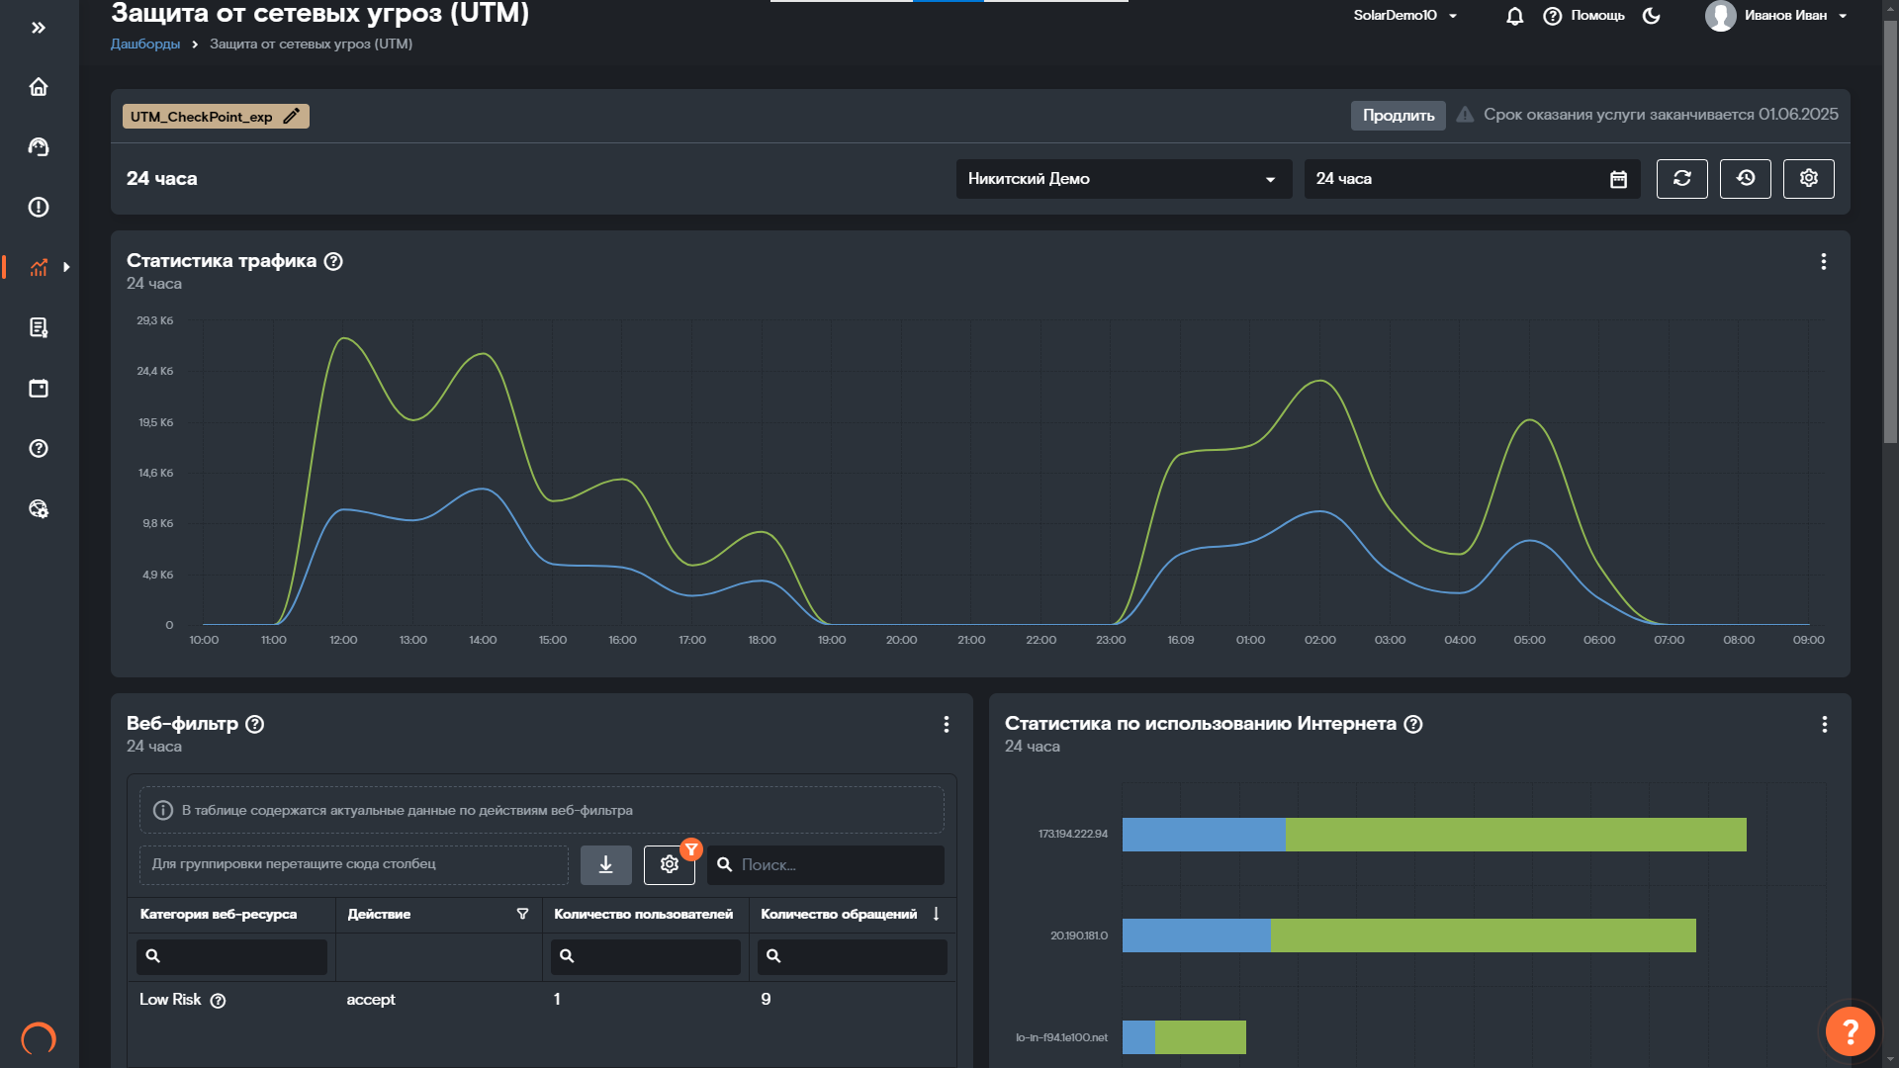The height and width of the screenshot is (1068, 1899).
Task: Refresh the dashboard data
Action: (x=1681, y=178)
